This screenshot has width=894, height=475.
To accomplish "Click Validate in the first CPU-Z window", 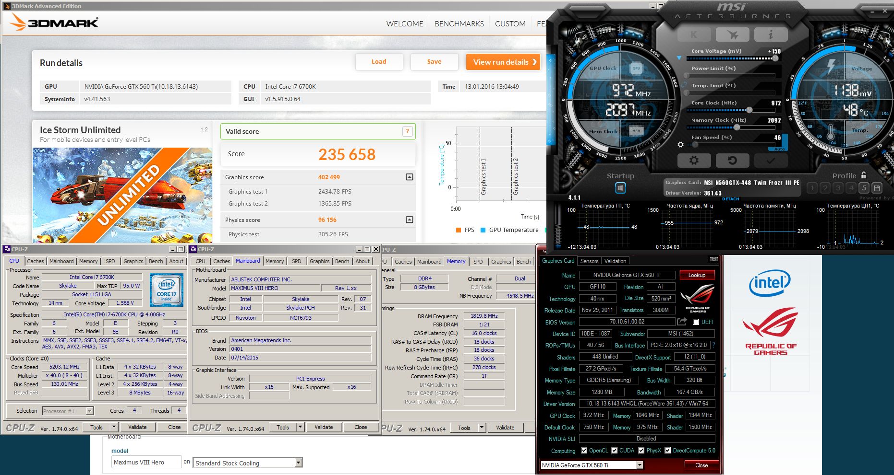I will [x=137, y=427].
